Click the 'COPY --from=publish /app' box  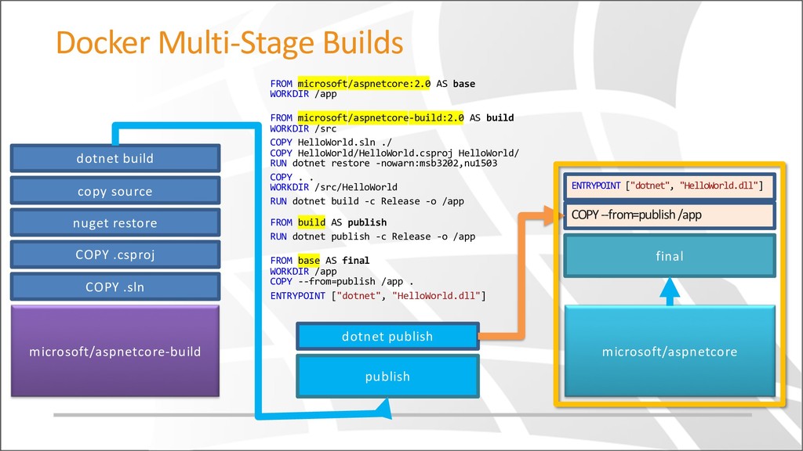(670, 215)
